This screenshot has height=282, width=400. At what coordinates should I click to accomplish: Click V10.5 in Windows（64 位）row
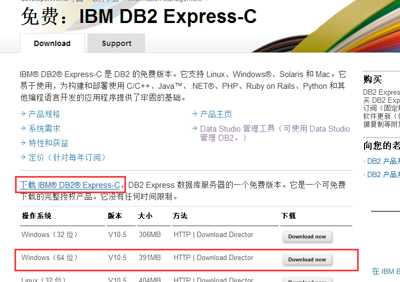click(117, 257)
